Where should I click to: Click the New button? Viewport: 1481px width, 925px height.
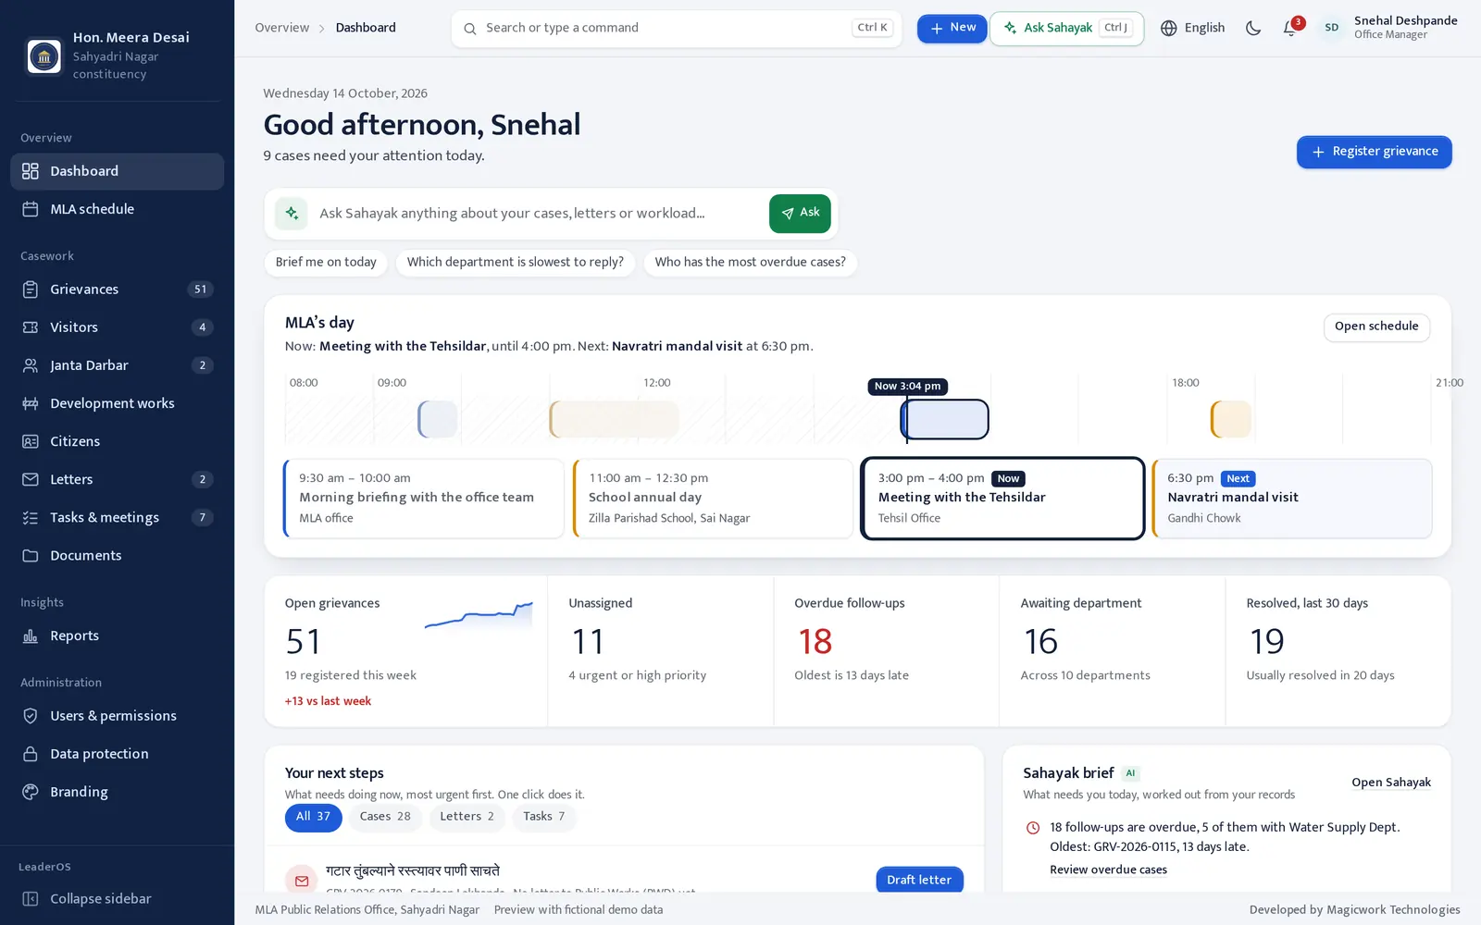(x=952, y=28)
